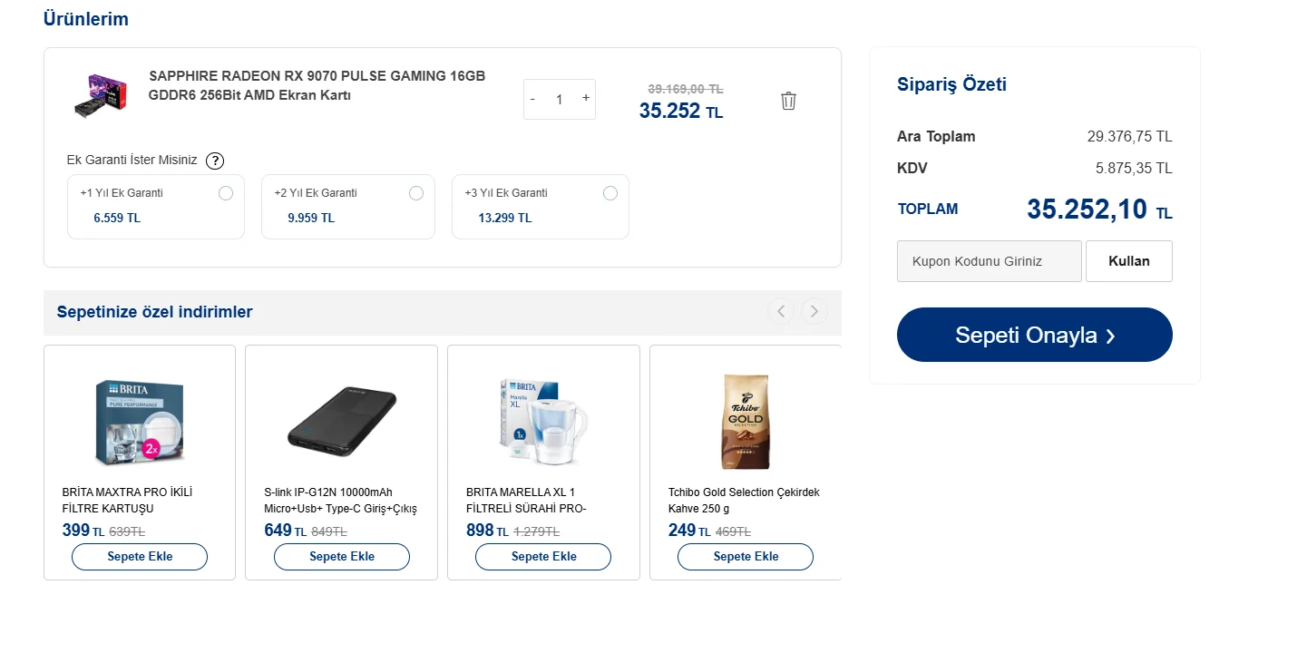View the S-link powerbank product image
The height and width of the screenshot is (653, 1307).
[x=342, y=418]
